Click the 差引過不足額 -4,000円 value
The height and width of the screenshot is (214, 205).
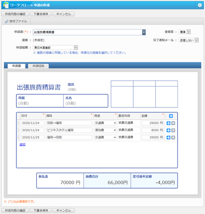point(165,182)
